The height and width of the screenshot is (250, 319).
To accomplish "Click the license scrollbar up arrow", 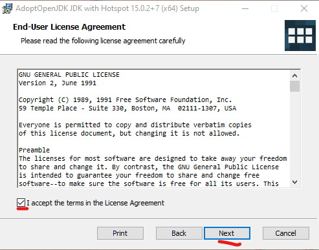I will coord(294,76).
